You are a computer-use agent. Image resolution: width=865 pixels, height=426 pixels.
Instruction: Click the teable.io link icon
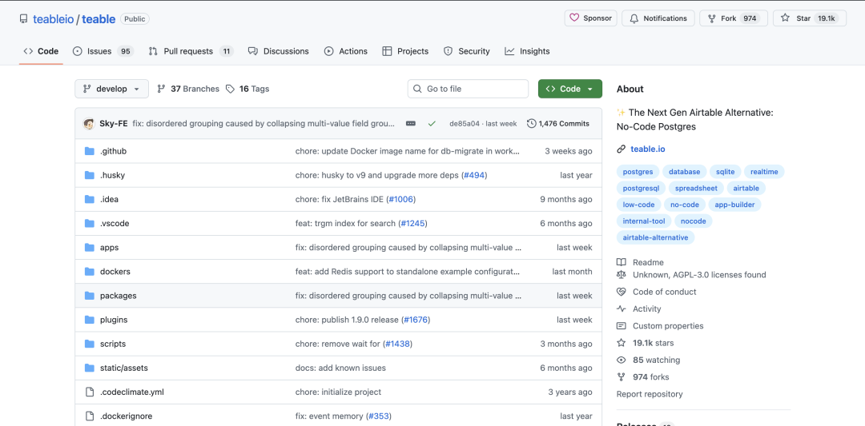tap(622, 149)
